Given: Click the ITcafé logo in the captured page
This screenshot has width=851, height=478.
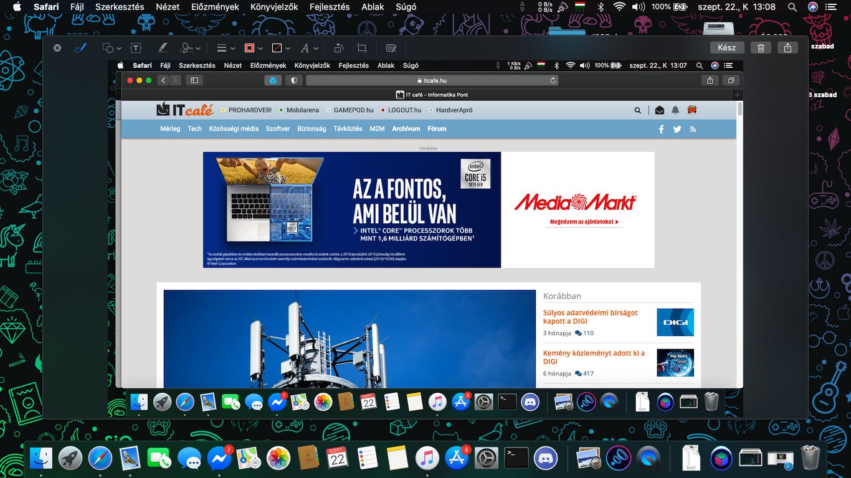Looking at the screenshot, I should [x=184, y=110].
